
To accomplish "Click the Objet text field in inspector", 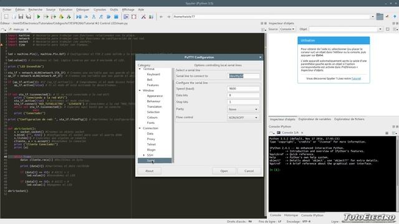I will [x=344, y=29].
